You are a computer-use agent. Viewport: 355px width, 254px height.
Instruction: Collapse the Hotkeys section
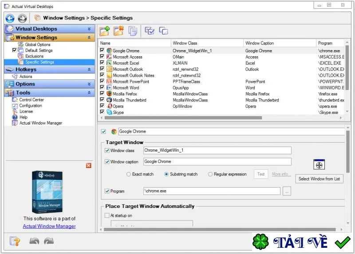[x=89, y=70]
